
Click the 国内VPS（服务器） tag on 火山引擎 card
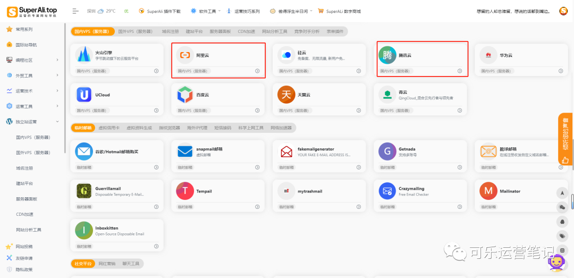(x=92, y=71)
